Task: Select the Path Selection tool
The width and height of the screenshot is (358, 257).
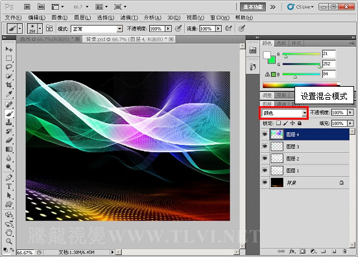Action: (9, 196)
